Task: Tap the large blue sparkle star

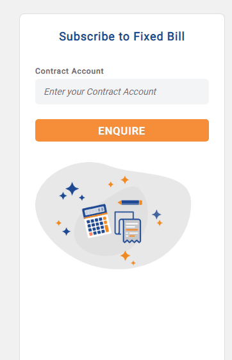Action: coord(72,188)
